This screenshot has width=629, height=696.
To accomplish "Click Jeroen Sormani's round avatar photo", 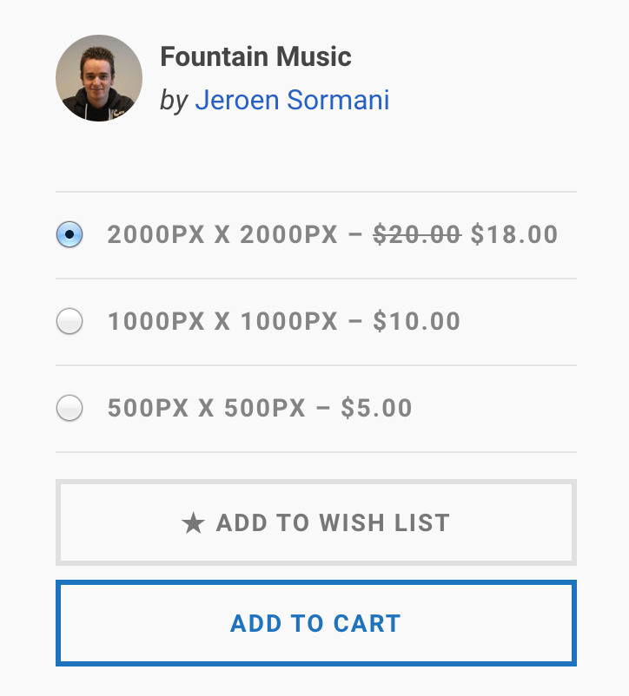I will (99, 78).
